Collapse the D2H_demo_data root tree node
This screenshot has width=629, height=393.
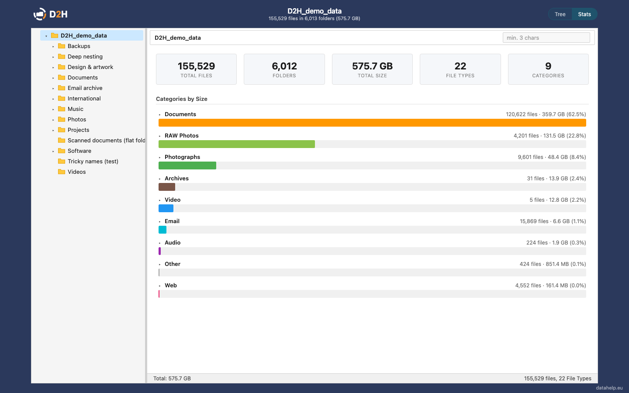46,36
